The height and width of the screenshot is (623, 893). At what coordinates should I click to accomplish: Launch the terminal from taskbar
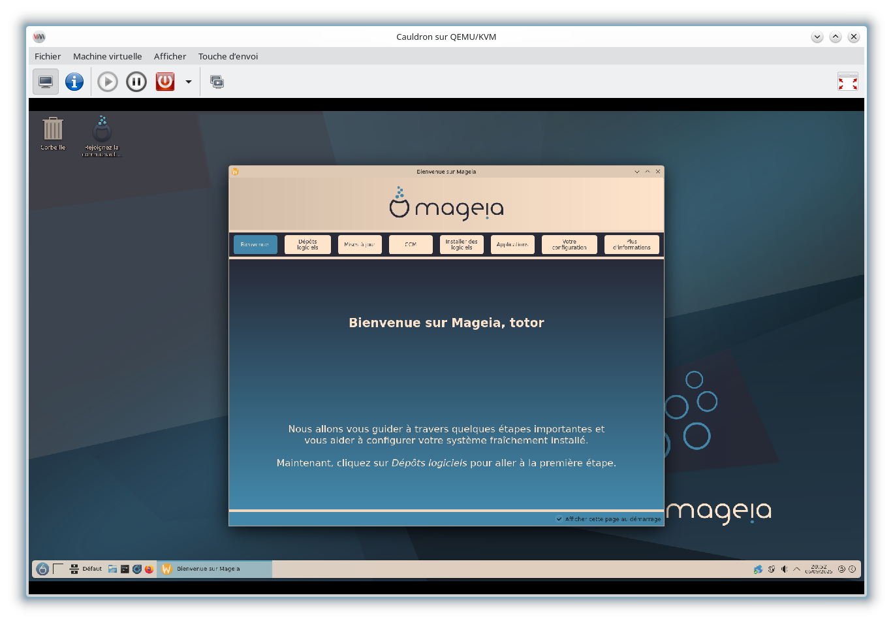point(125,569)
